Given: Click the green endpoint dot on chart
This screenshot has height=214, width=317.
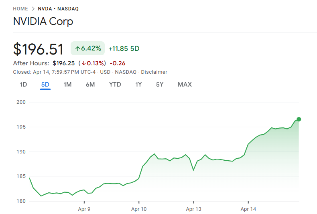Looking at the screenshot, I should pos(299,119).
